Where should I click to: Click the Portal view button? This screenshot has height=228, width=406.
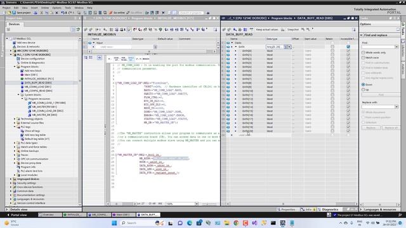(17, 215)
